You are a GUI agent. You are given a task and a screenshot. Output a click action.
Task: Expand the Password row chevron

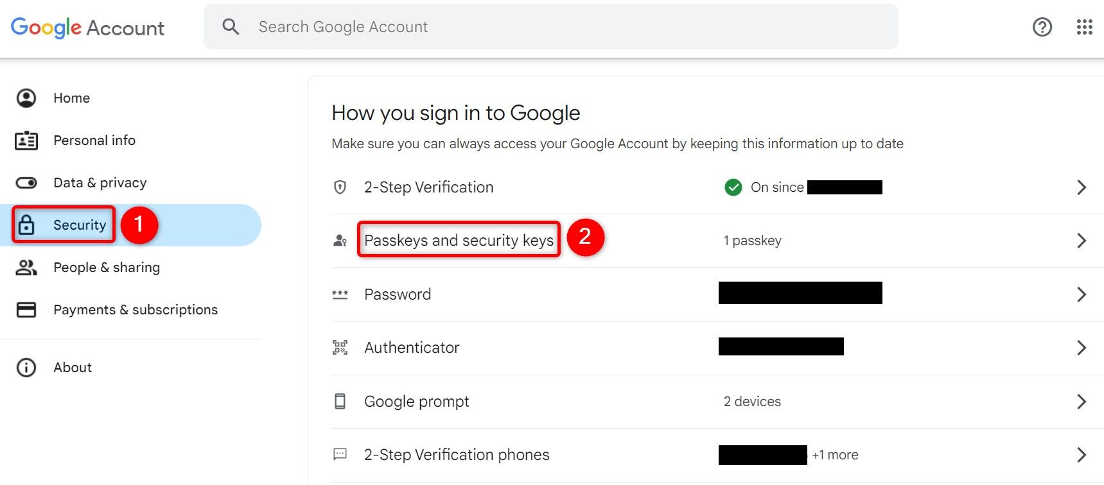[x=1081, y=294]
